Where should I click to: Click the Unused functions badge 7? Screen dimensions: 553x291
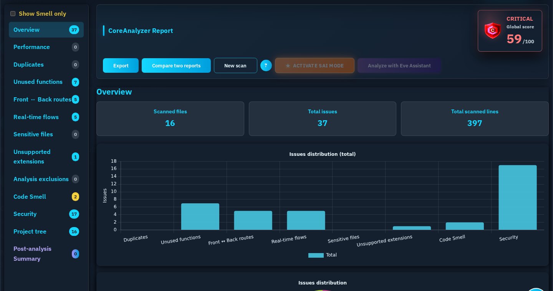click(x=75, y=82)
